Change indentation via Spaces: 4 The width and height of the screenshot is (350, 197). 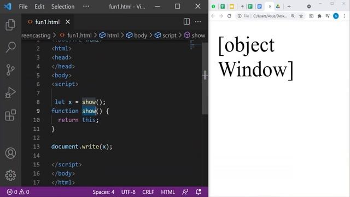click(103, 192)
